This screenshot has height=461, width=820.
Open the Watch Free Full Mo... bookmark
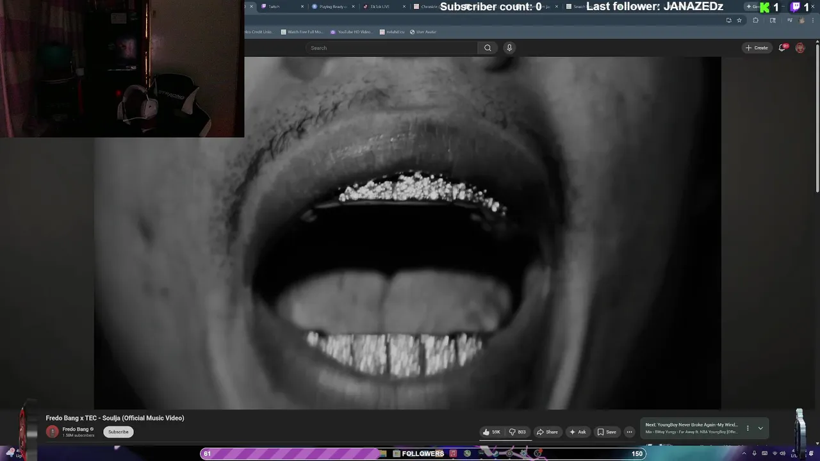coord(302,32)
